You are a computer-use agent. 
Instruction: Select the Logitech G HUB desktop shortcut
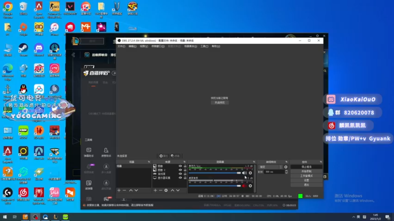coord(8,196)
